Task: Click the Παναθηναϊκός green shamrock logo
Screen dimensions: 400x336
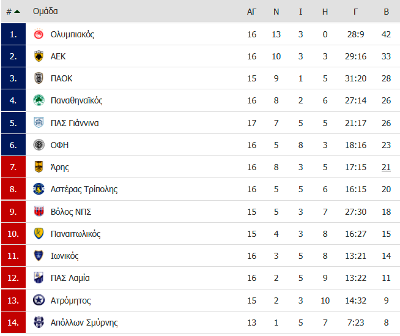Action: pyautogui.click(x=39, y=100)
